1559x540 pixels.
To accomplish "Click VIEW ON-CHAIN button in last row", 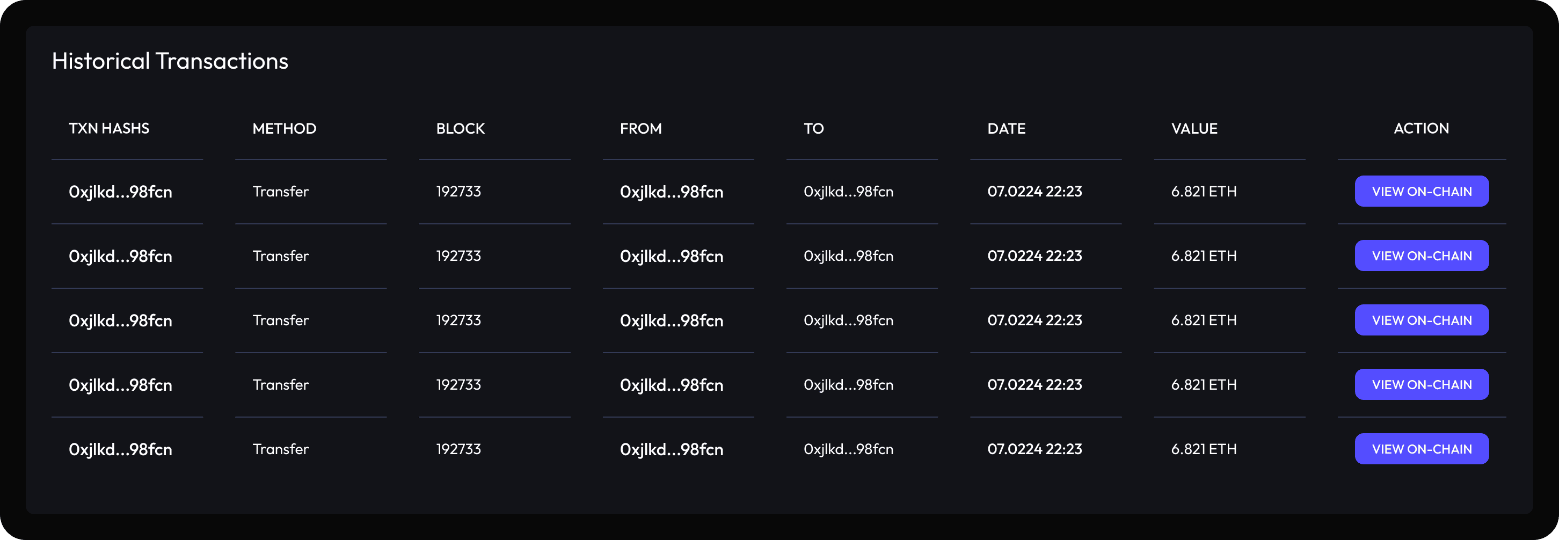I will pyautogui.click(x=1422, y=449).
